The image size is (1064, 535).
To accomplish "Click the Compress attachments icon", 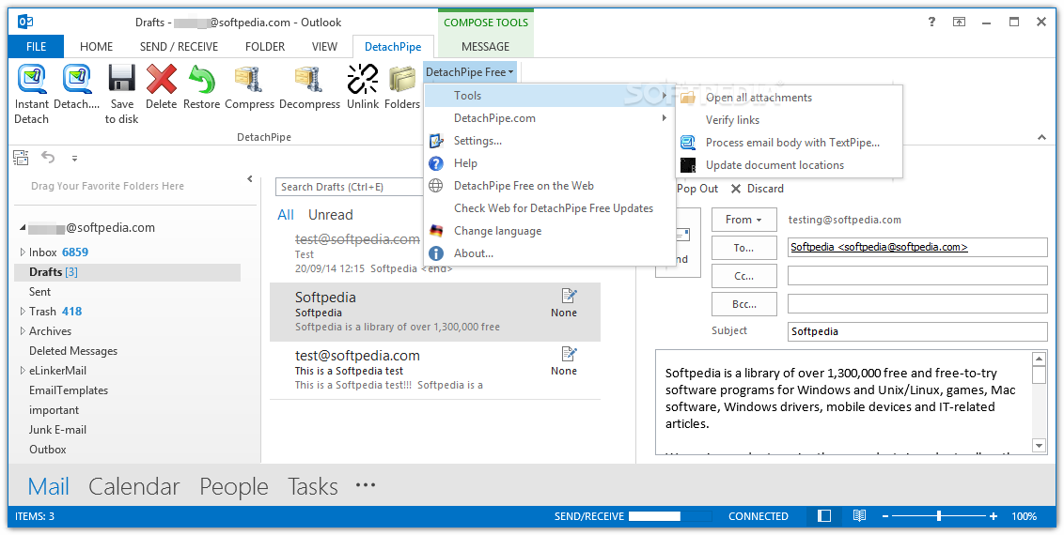I will pos(249,79).
